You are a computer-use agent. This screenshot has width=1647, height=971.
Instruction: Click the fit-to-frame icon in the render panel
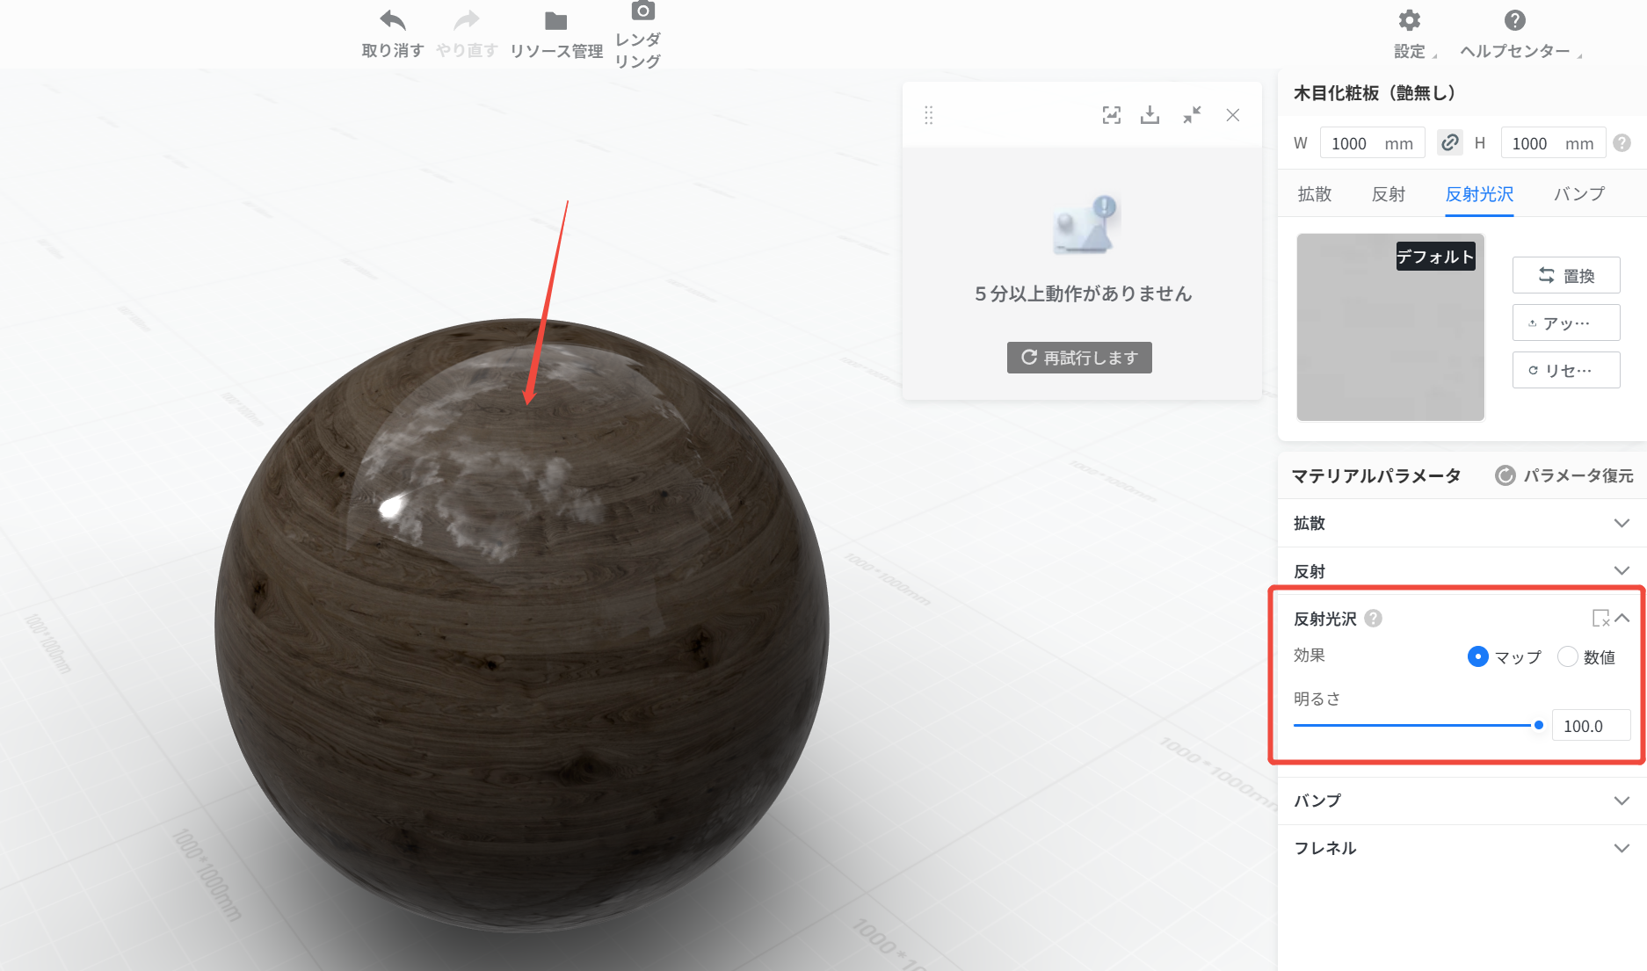pos(1112,115)
